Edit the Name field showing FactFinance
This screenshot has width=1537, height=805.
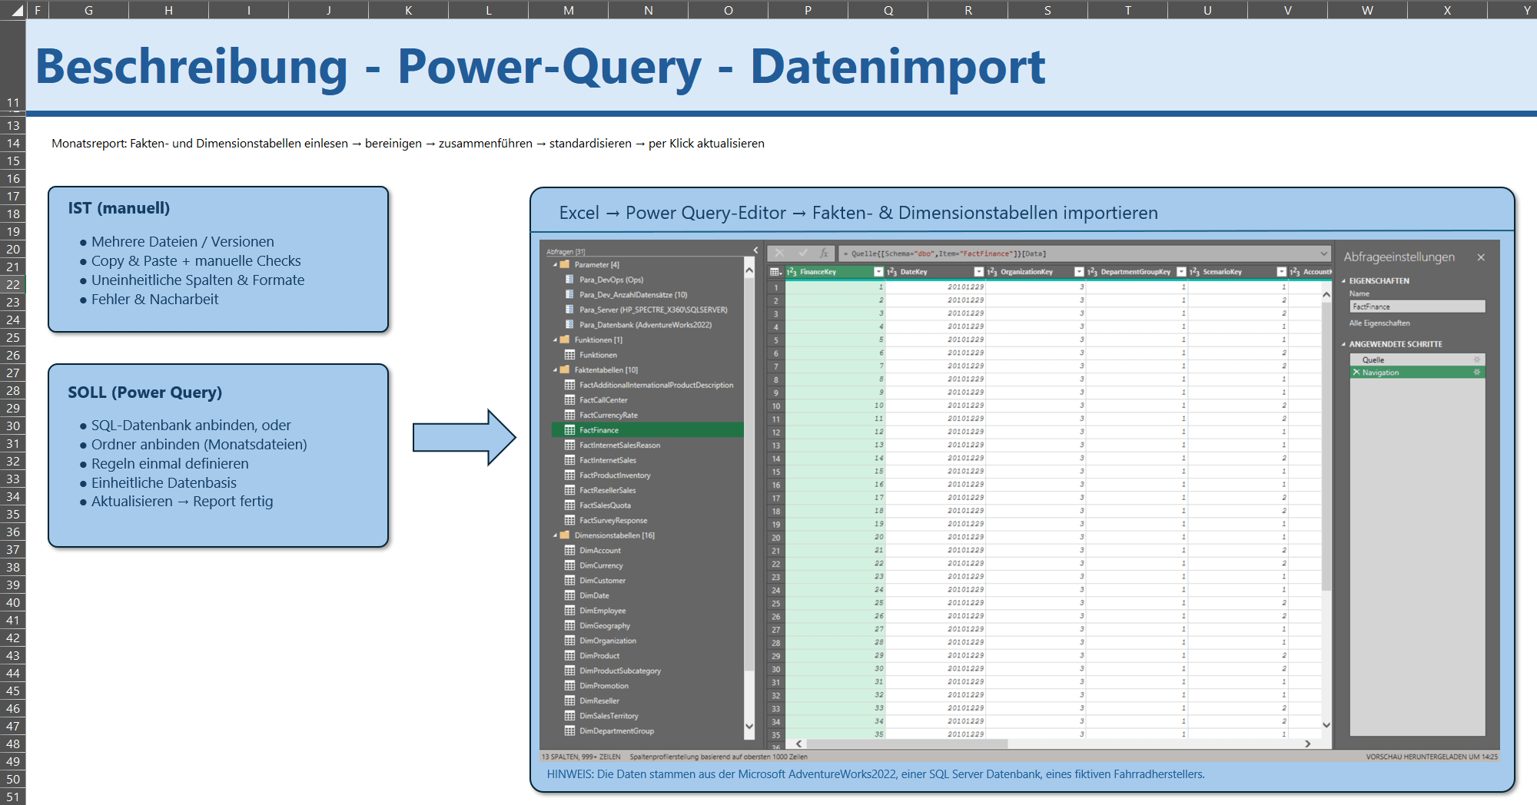pos(1416,306)
